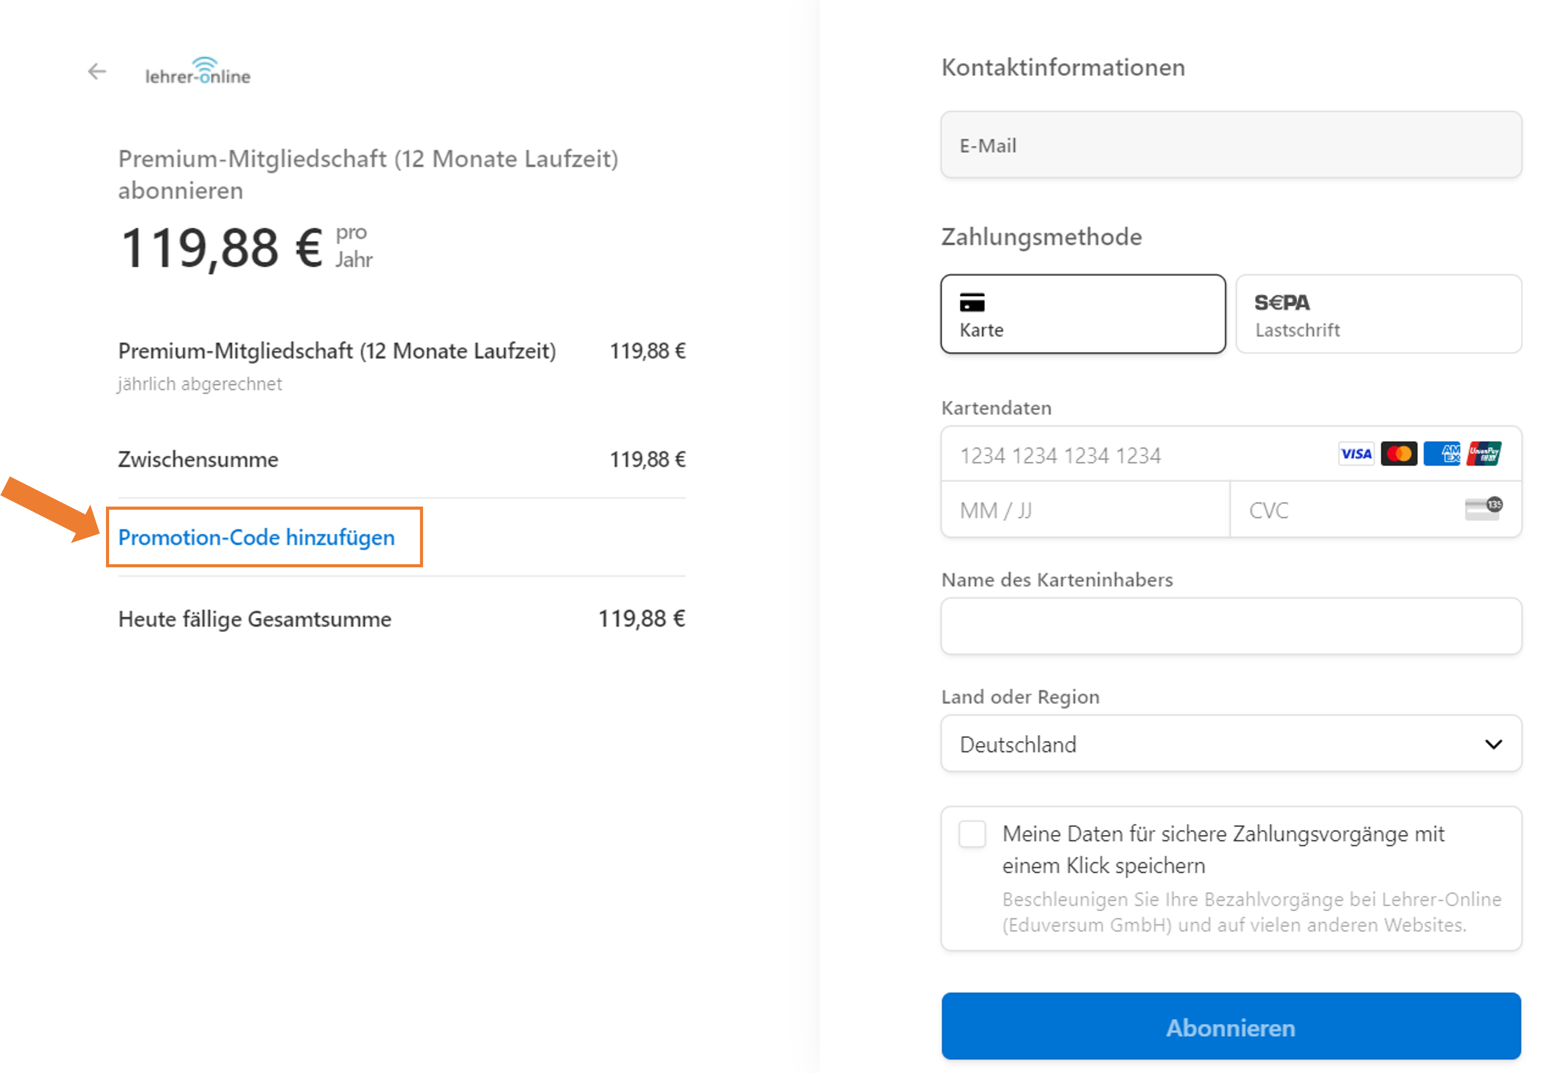Click the CVC card hint icon
1553x1073 pixels.
pos(1484,509)
